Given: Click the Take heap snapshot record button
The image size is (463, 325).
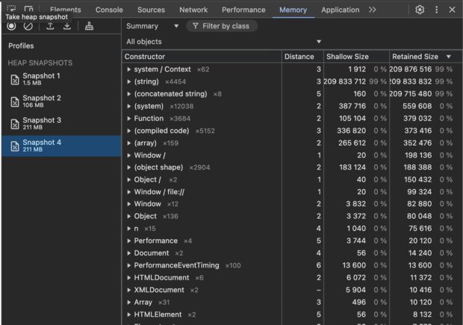Looking at the screenshot, I should [11, 26].
